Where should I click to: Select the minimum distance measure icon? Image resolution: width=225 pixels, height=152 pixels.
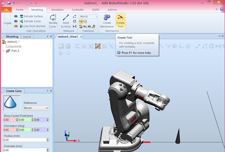(75, 26)
